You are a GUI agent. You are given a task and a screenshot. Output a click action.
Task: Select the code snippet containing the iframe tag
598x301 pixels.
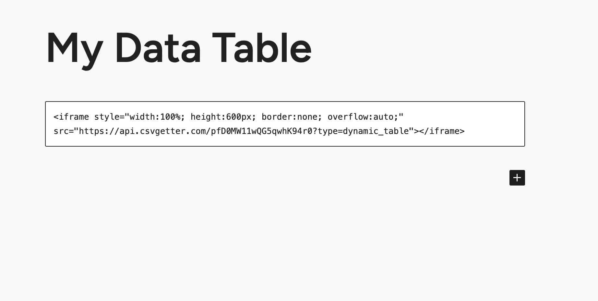pos(227,124)
